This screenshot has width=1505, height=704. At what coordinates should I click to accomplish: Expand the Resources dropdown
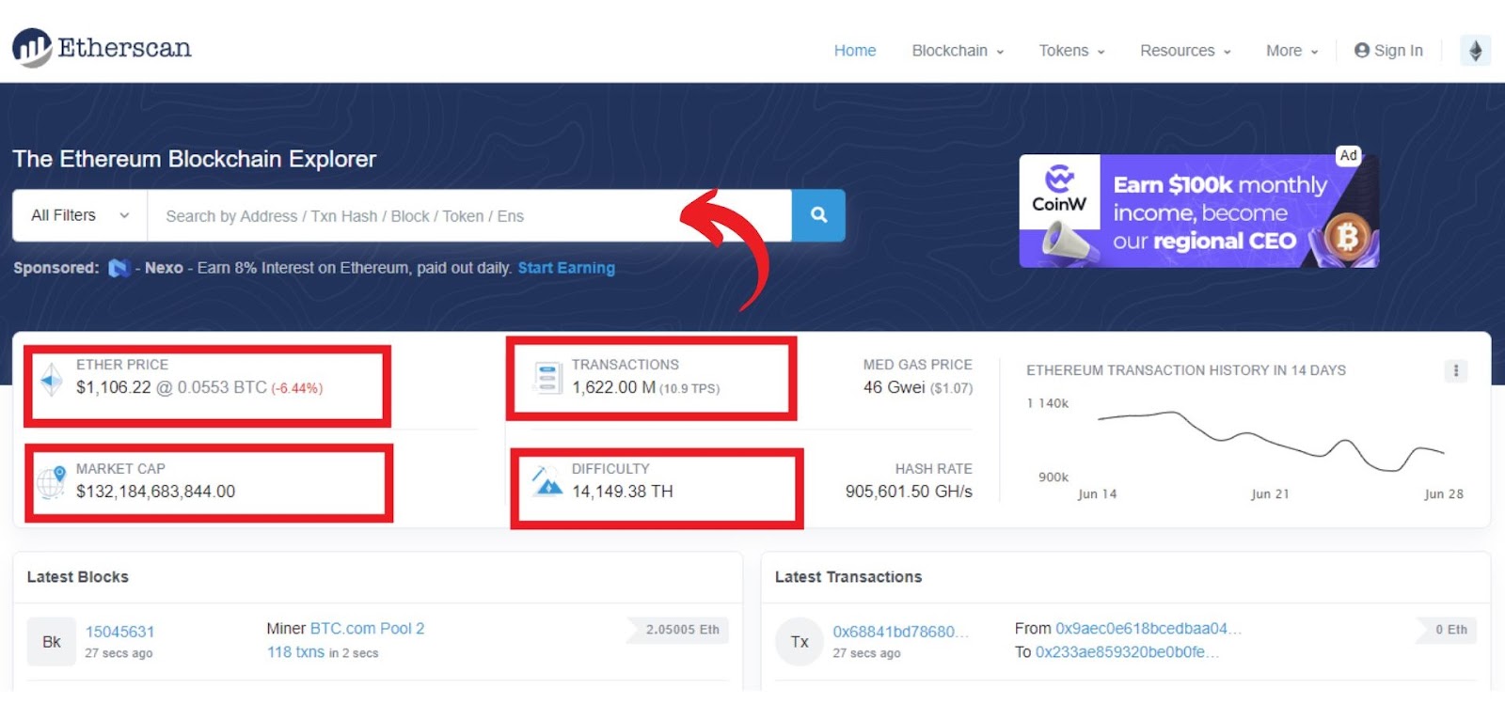(1185, 51)
